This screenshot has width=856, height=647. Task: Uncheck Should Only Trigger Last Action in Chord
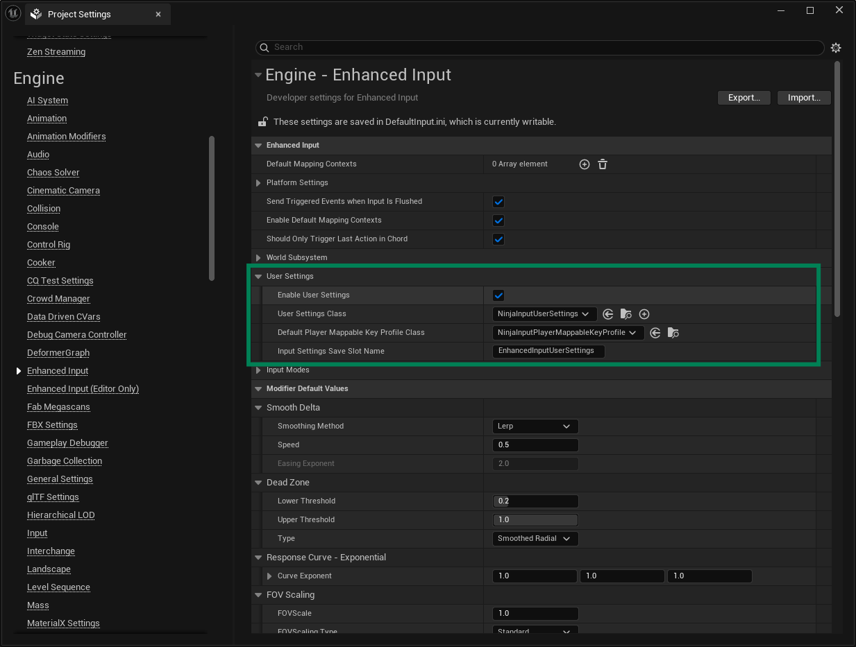pyautogui.click(x=498, y=239)
